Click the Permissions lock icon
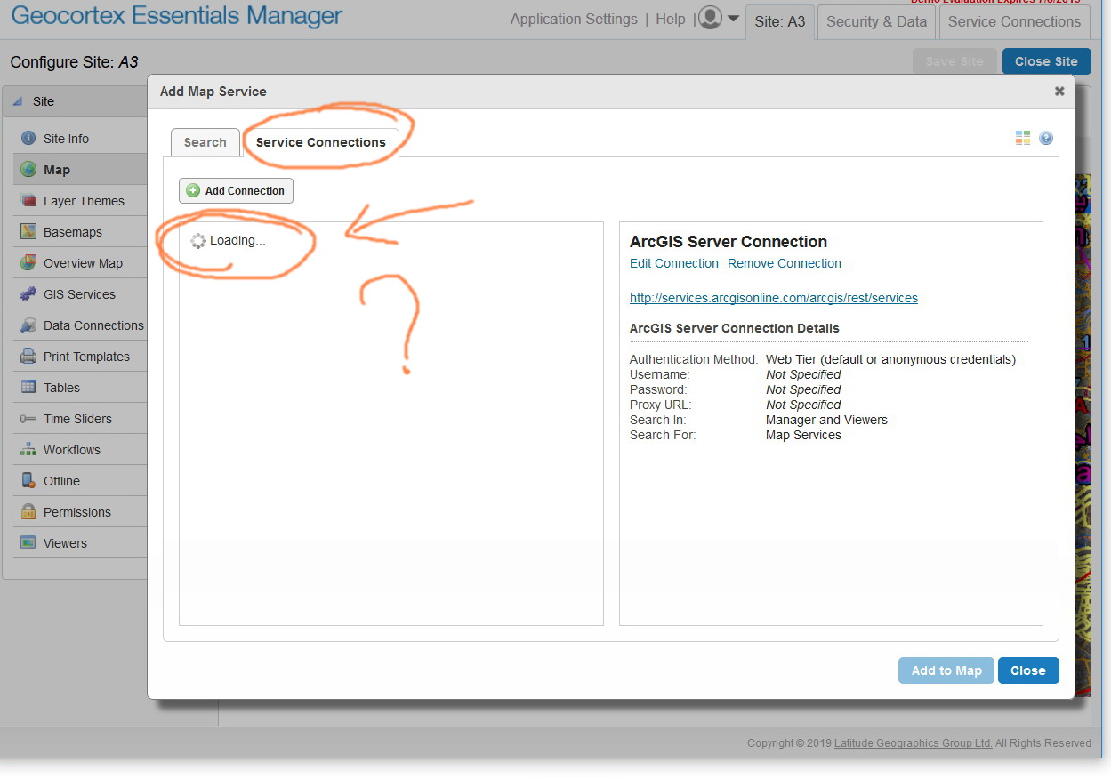Image resolution: width=1111 pixels, height=778 pixels. pyautogui.click(x=28, y=512)
